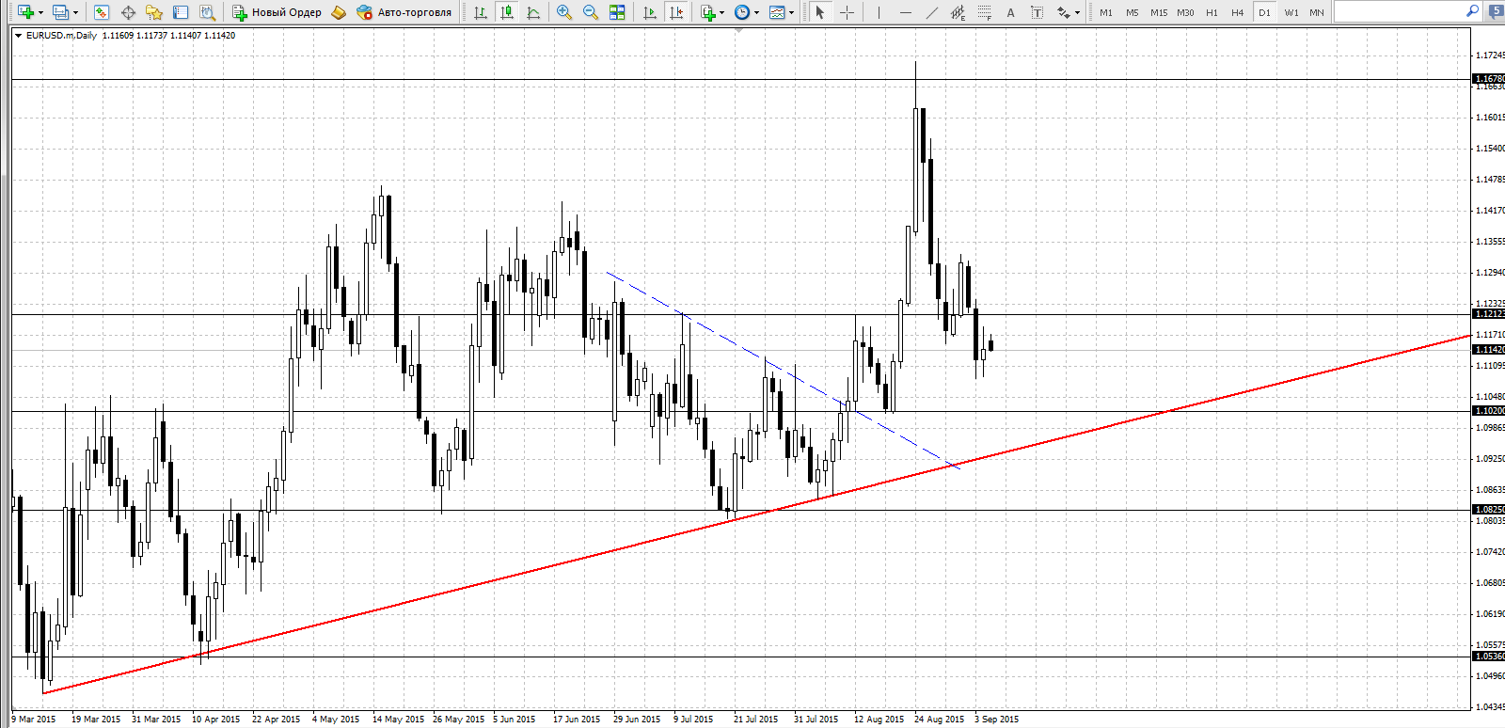Expand the new chart dropdown arrow
This screenshot has height=728, width=1505.
click(40, 13)
